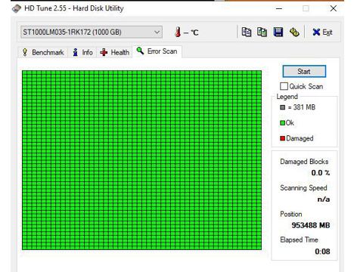Click the Exit button
The height and width of the screenshot is (272, 354).
pos(322,32)
